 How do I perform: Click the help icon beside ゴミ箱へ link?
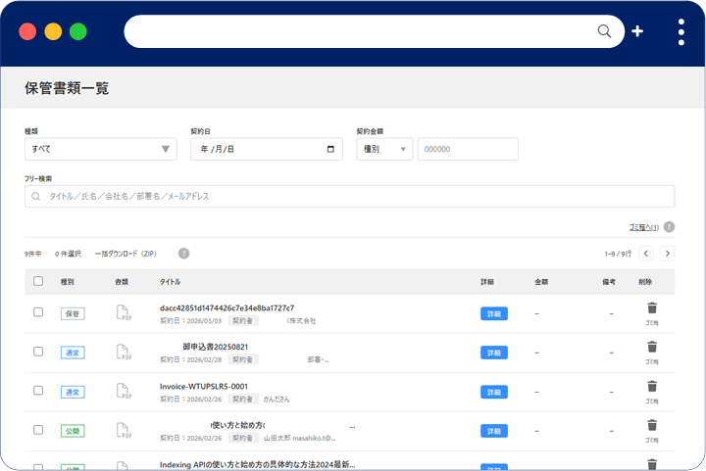[669, 227]
